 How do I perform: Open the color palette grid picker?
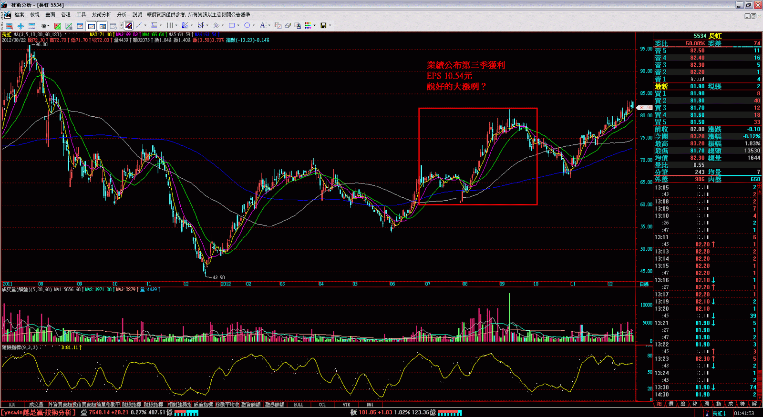[x=309, y=26]
